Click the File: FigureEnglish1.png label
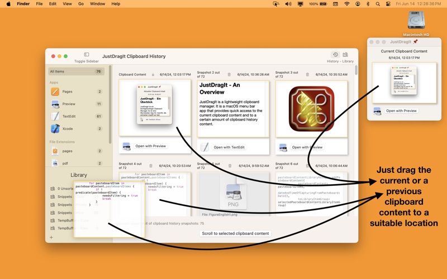This screenshot has height=279, width=447. (220, 214)
